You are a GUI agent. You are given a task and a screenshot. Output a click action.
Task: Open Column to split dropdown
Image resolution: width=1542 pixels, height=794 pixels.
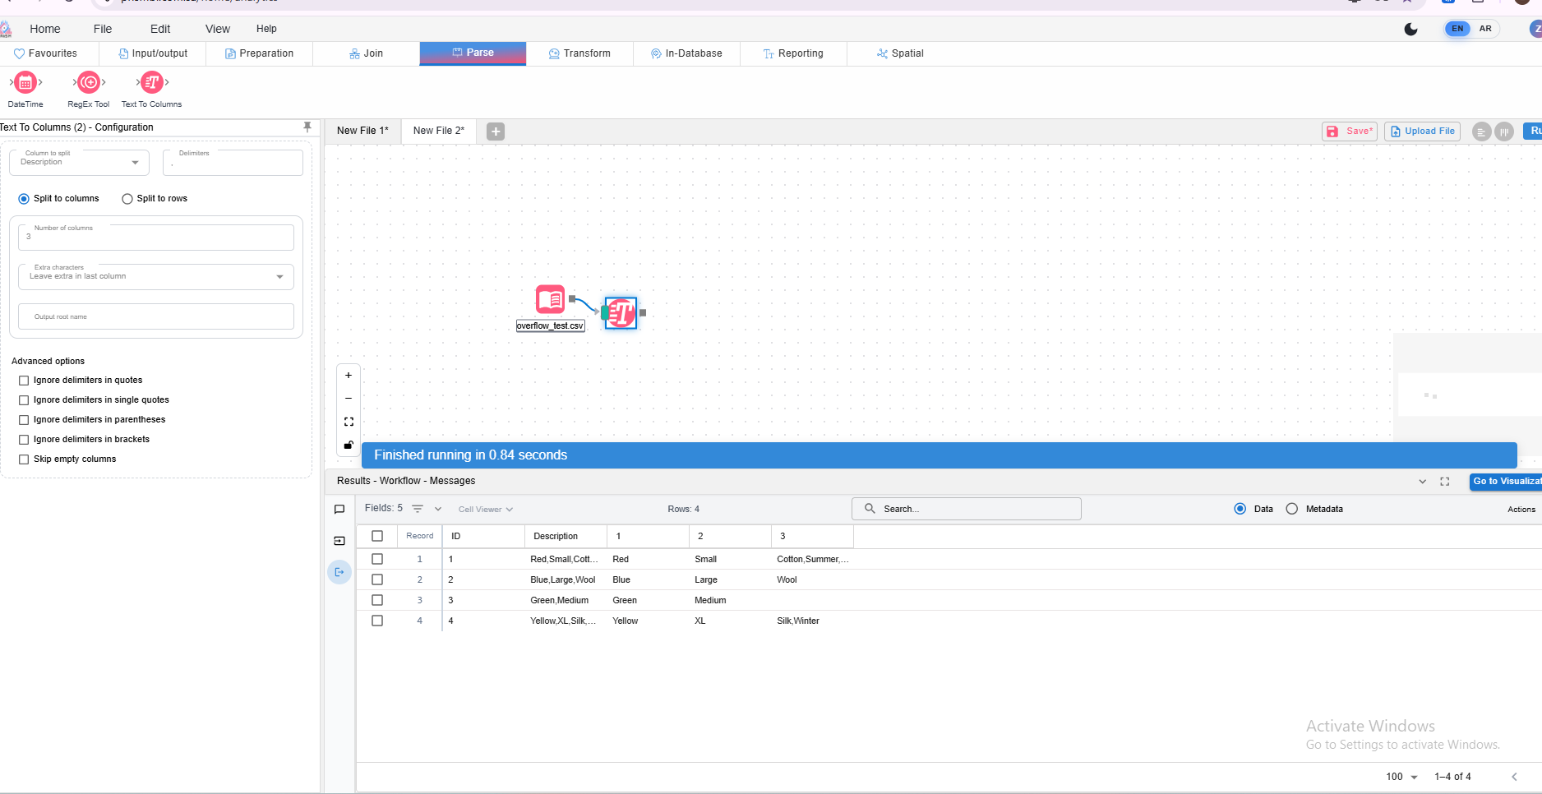pos(79,163)
